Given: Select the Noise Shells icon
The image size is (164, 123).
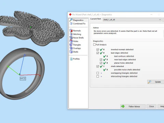Looking at the screenshot, I should pos(71,38).
